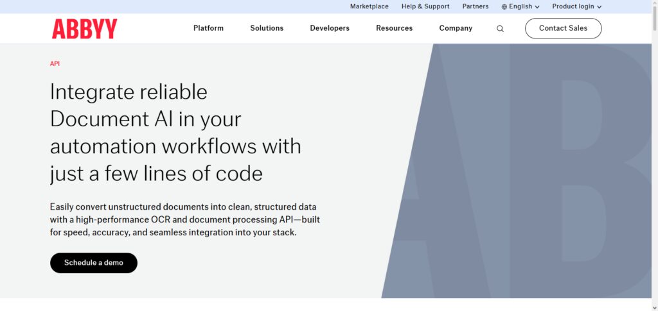The width and height of the screenshot is (658, 311).
Task: Open the Resources menu
Action: point(395,28)
